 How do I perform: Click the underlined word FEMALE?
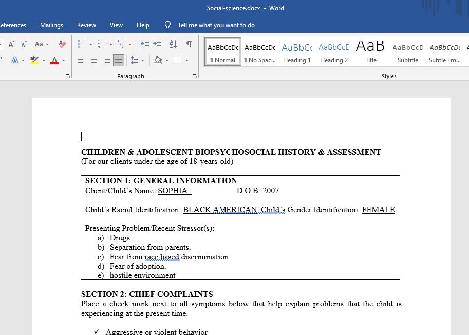click(x=379, y=210)
